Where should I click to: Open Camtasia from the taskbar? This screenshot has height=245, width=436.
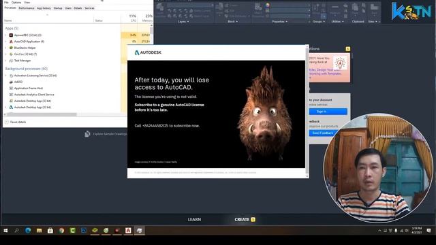[x=73, y=231]
